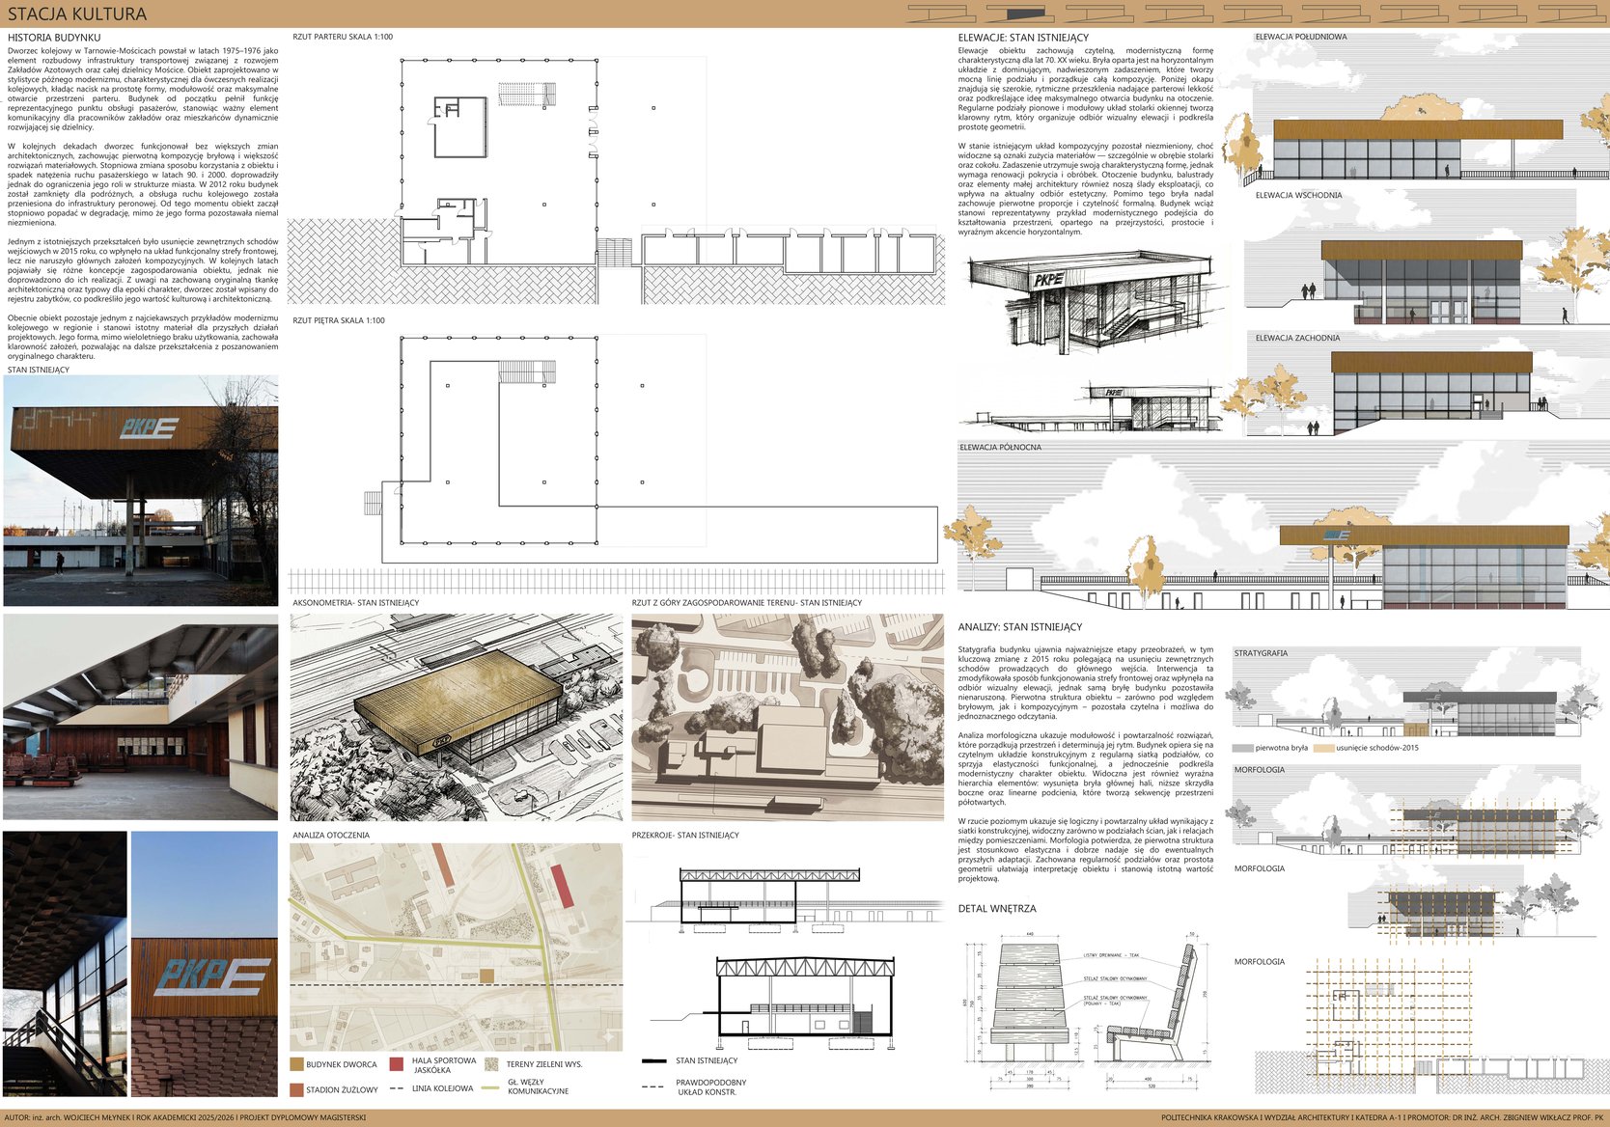The image size is (1610, 1127).
Task: Click the last building icon in header strip
Action: 1570,14
